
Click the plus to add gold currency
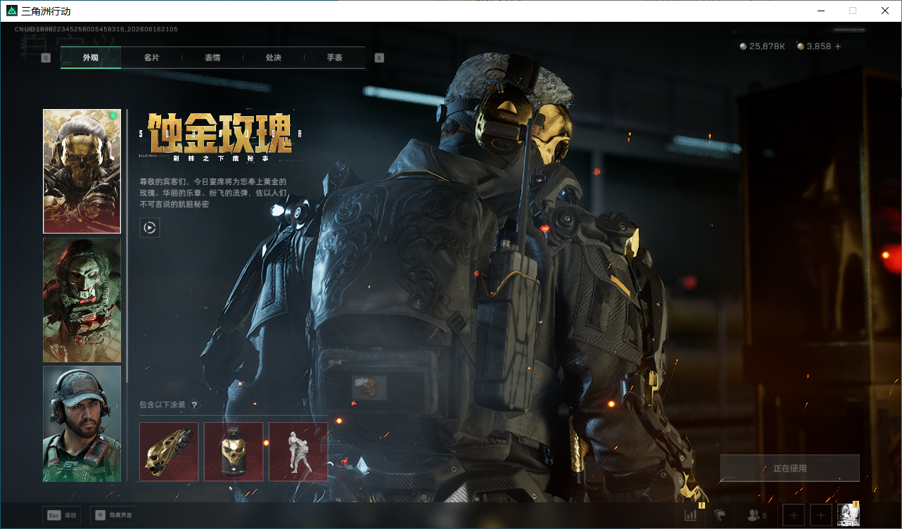[838, 46]
